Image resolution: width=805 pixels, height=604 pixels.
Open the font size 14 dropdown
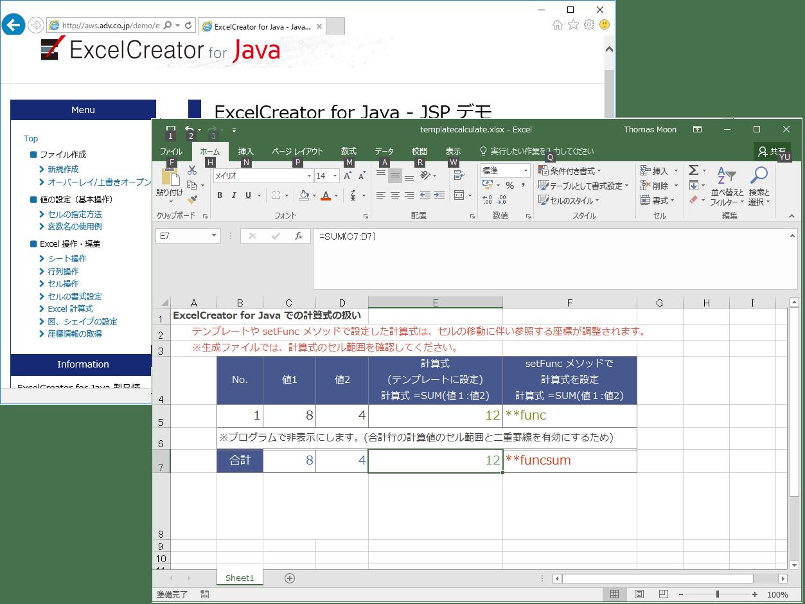click(x=335, y=175)
